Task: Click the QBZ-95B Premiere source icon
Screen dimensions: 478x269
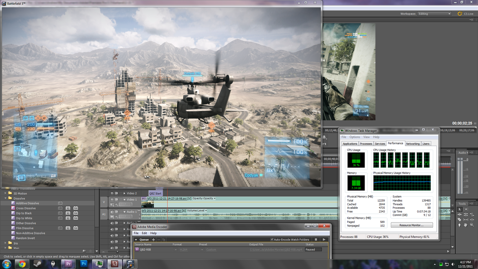Action: (x=137, y=249)
